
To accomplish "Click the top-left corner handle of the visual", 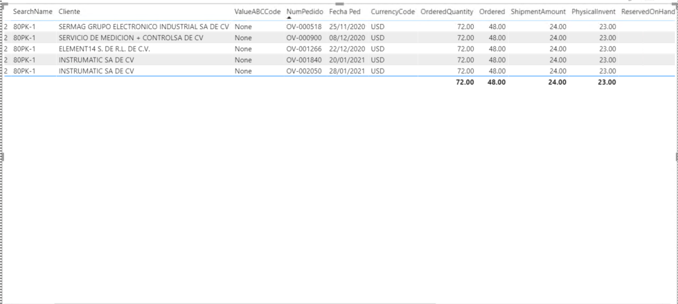I will [4, 5].
